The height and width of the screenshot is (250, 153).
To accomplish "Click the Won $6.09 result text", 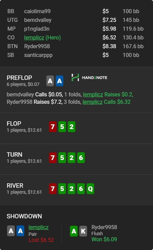I will 104,239.
